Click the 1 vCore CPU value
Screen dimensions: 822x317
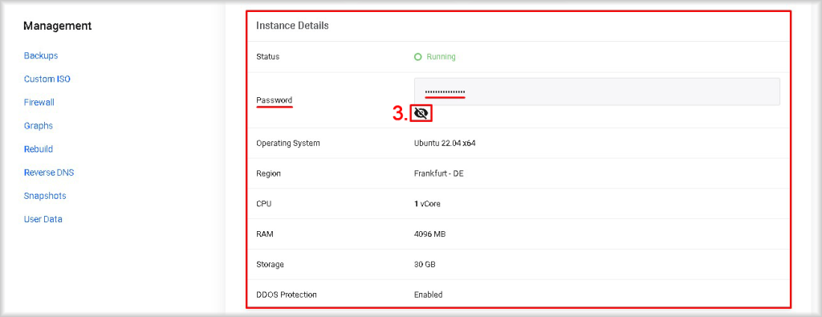(427, 204)
